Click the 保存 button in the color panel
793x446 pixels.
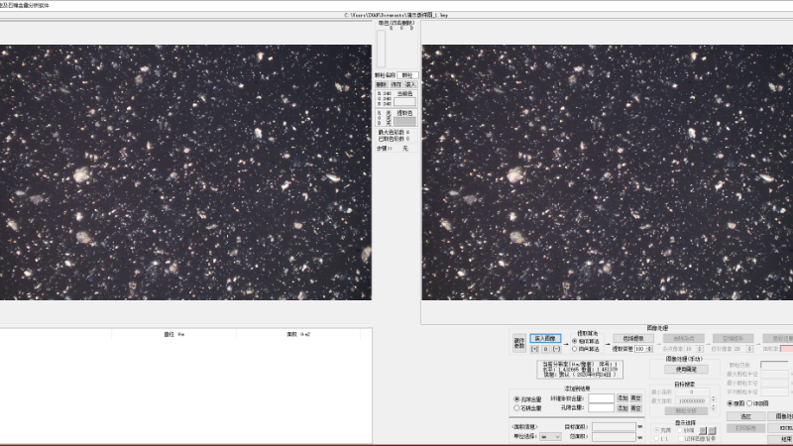click(x=396, y=85)
